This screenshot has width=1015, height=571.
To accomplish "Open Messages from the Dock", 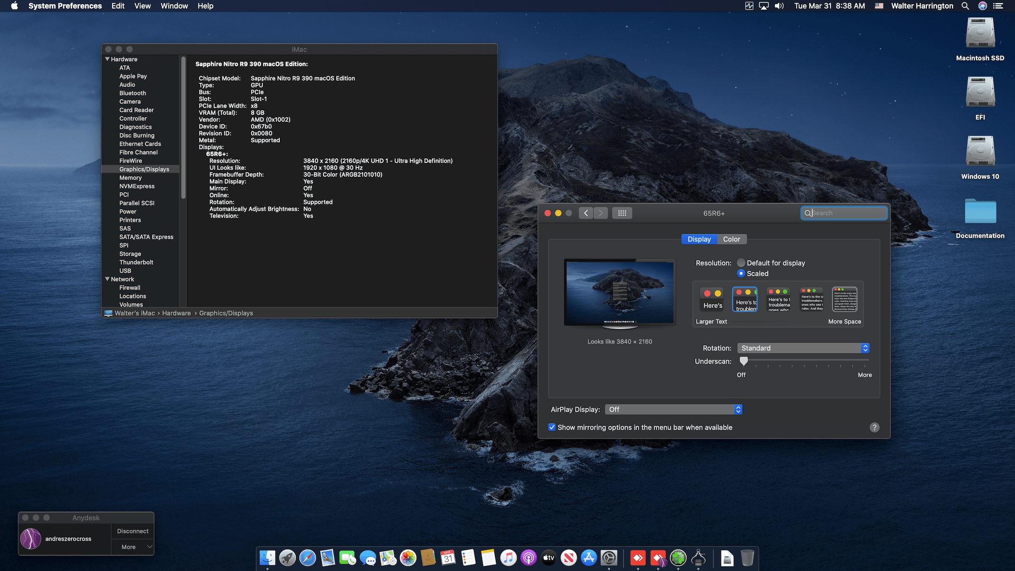I will (368, 558).
